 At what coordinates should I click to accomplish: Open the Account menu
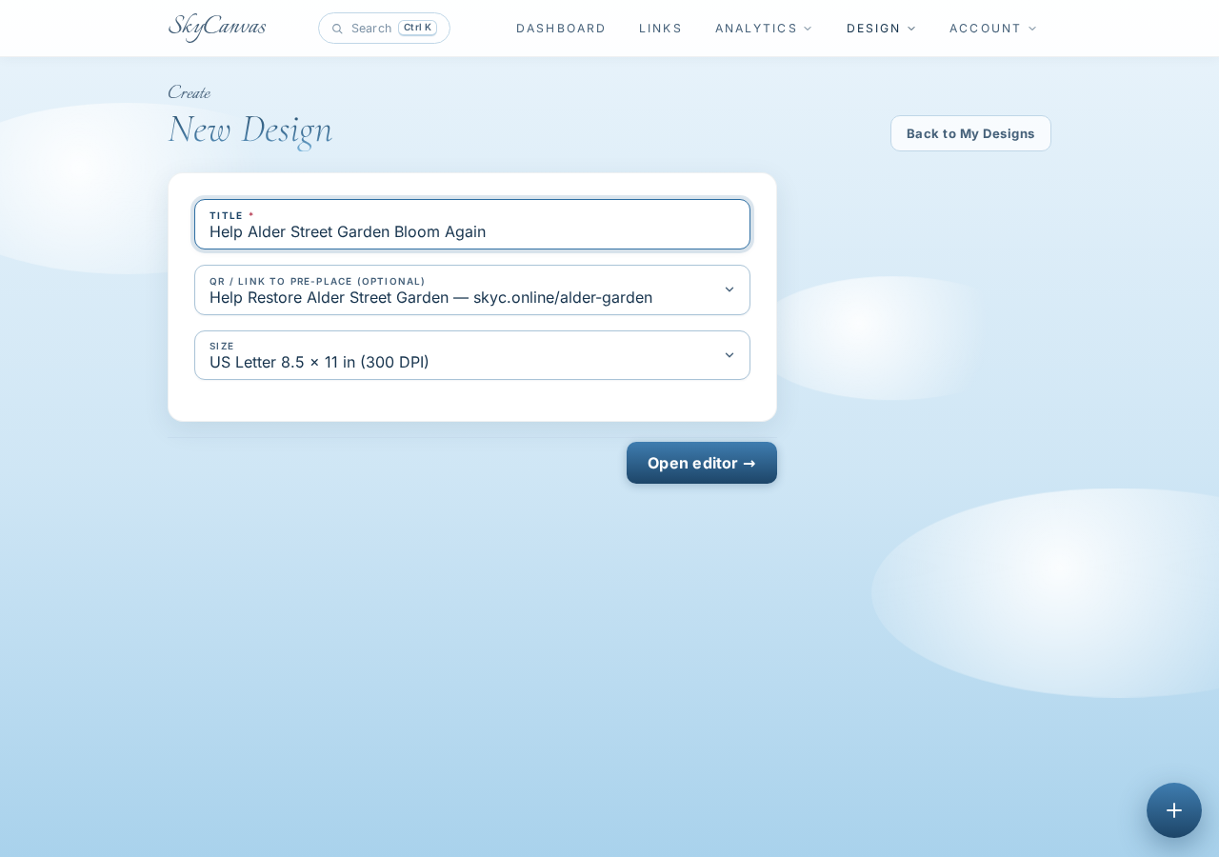pyautogui.click(x=993, y=29)
